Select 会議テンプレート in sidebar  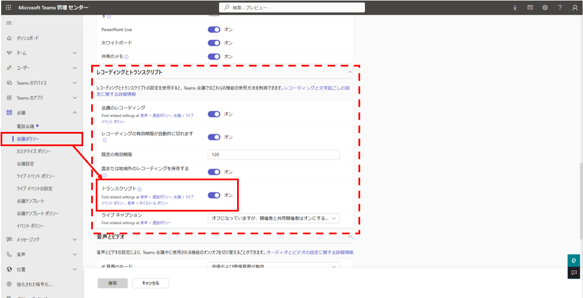[30, 201]
